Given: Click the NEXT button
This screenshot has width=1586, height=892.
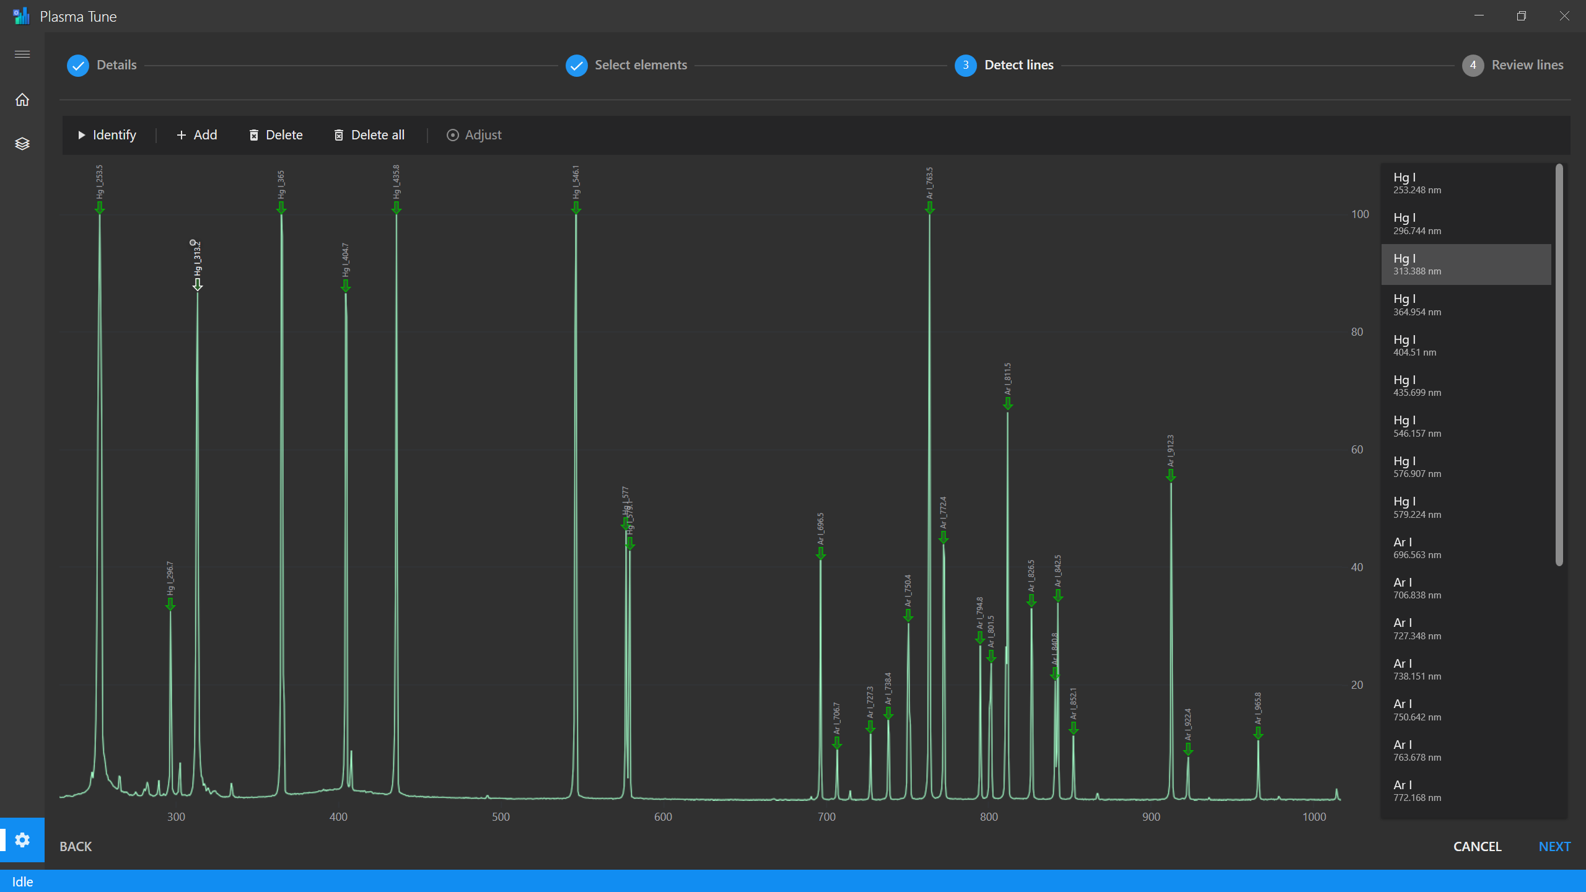Looking at the screenshot, I should click(1554, 846).
